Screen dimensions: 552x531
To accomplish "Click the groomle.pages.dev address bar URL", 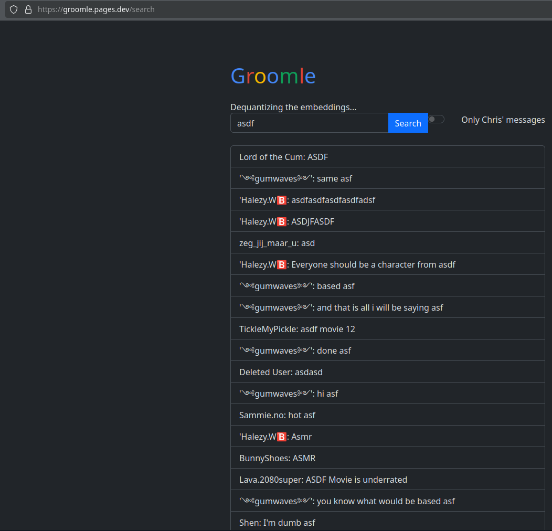I will tap(96, 9).
